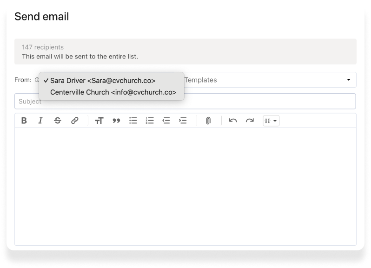Apply italic text style
The image size is (371, 268).
point(40,121)
